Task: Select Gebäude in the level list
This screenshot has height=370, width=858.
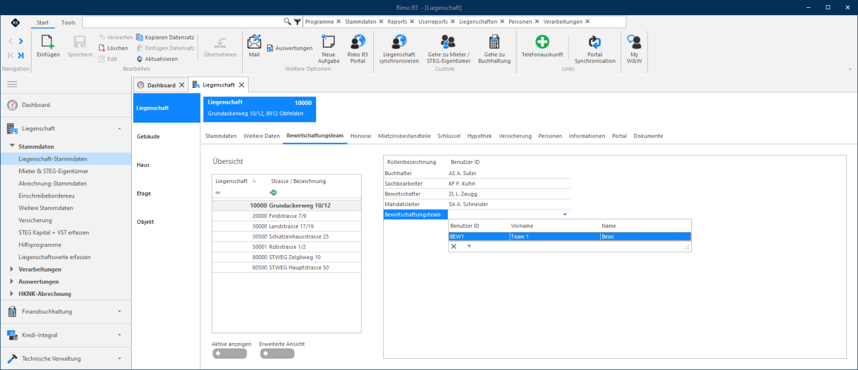Action: pos(166,136)
